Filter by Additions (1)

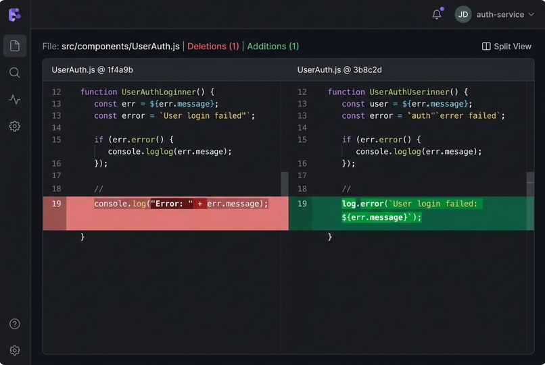coord(273,47)
